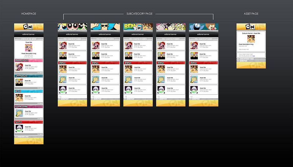Click the Ed Edd n Eddy header banner image
Viewport: 293px width, 167px height.
171,27
